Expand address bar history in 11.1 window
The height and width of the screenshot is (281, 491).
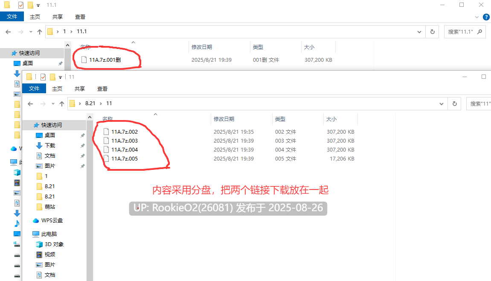point(419,32)
